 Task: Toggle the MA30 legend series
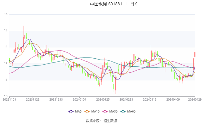point(110,111)
